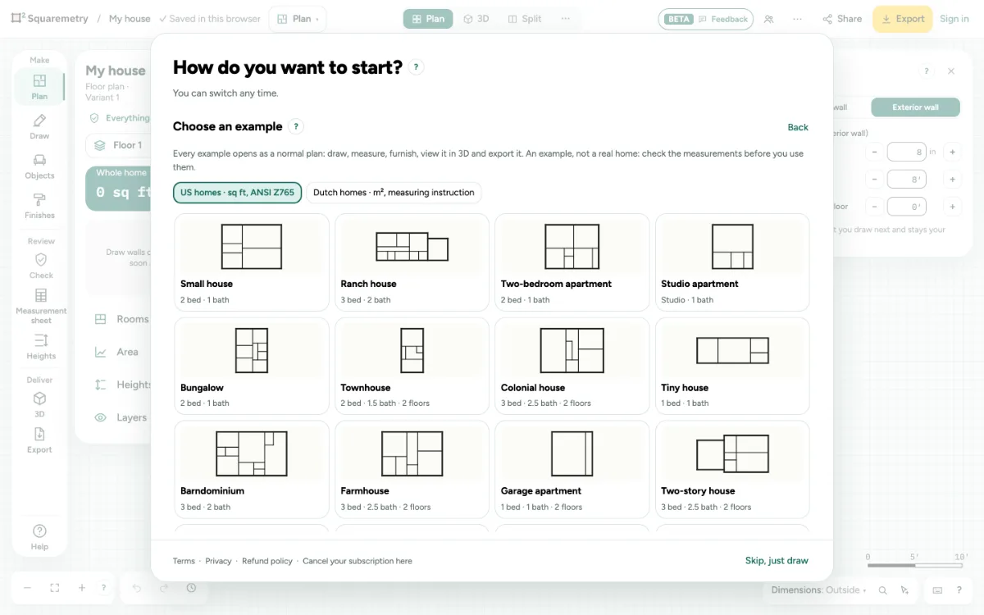
Task: Open the 3D cube tool under Deliver
Action: (39, 404)
